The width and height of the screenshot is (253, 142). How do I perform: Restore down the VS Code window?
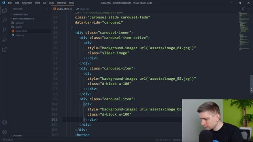click(240, 3)
